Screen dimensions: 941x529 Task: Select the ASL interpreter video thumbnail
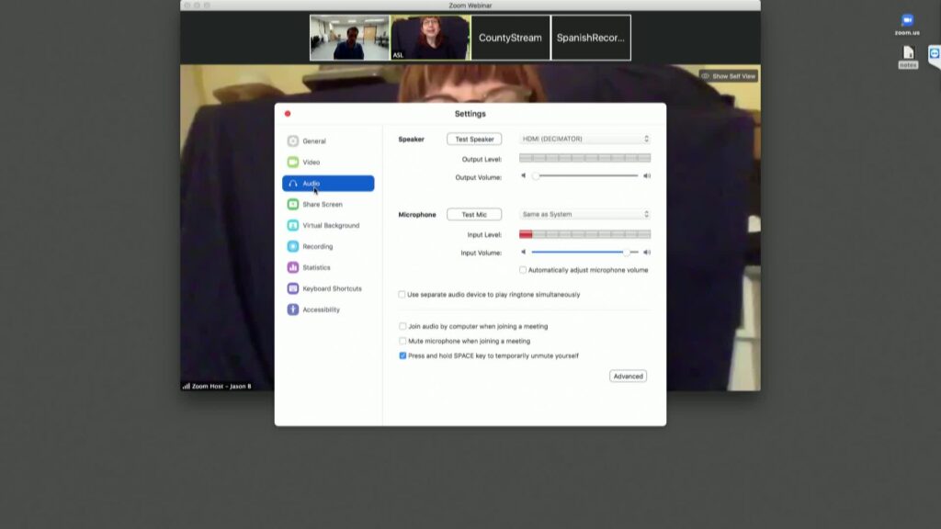[430, 38]
